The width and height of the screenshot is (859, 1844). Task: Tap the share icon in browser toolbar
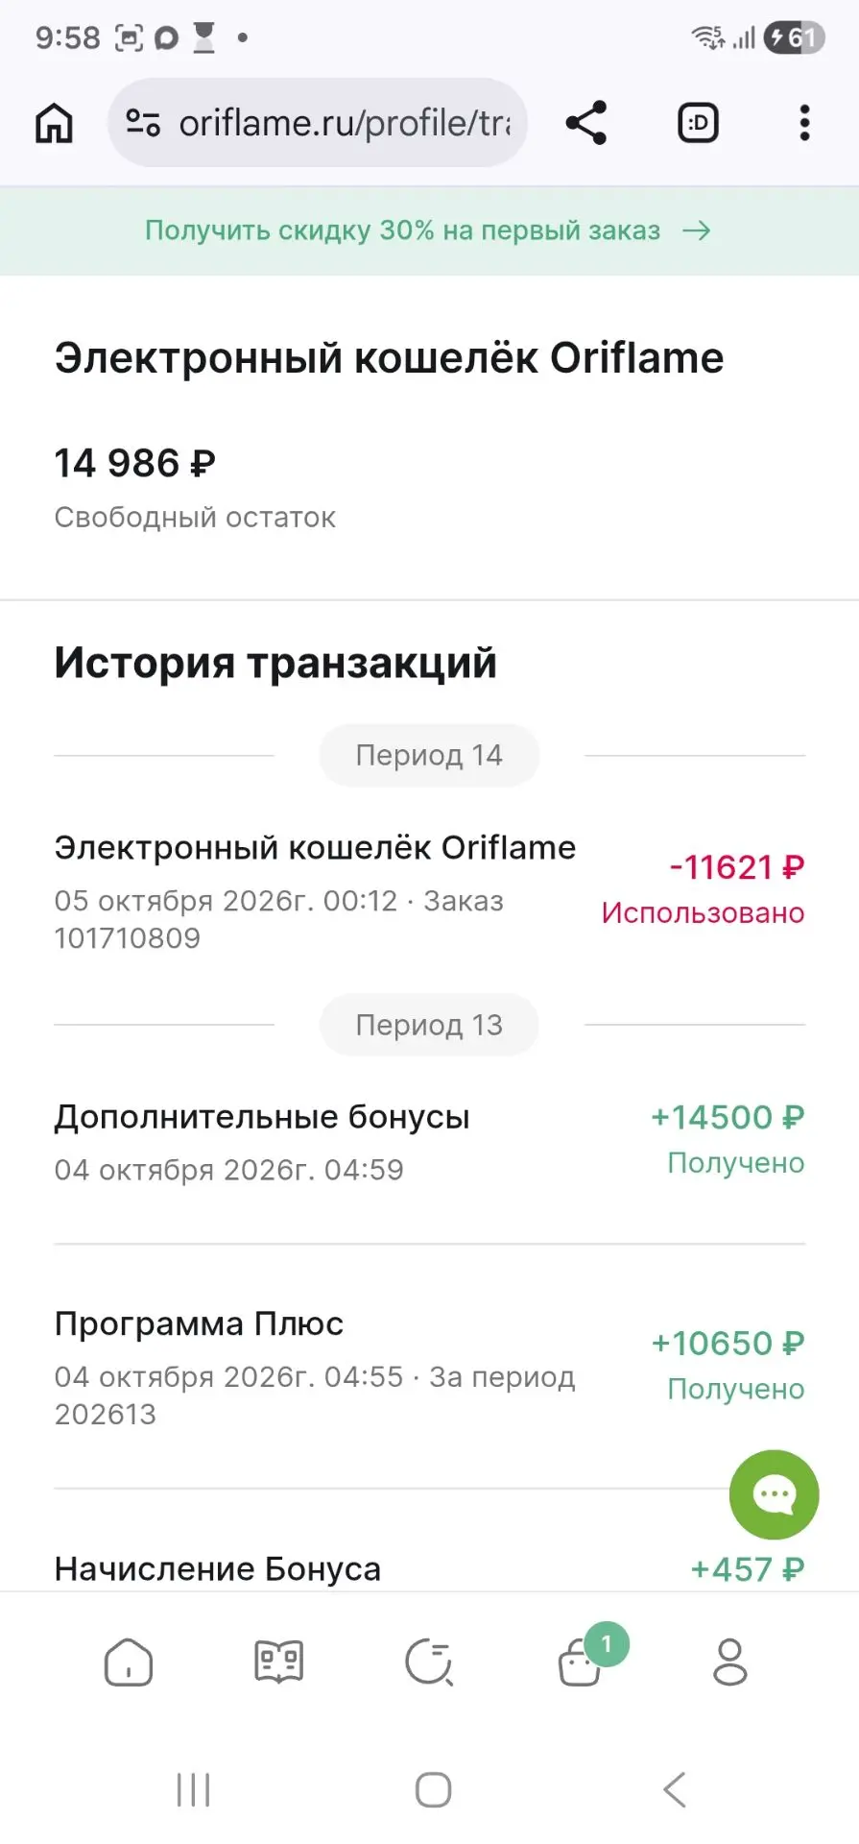tap(586, 123)
